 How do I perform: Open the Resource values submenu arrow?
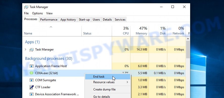click(127, 82)
